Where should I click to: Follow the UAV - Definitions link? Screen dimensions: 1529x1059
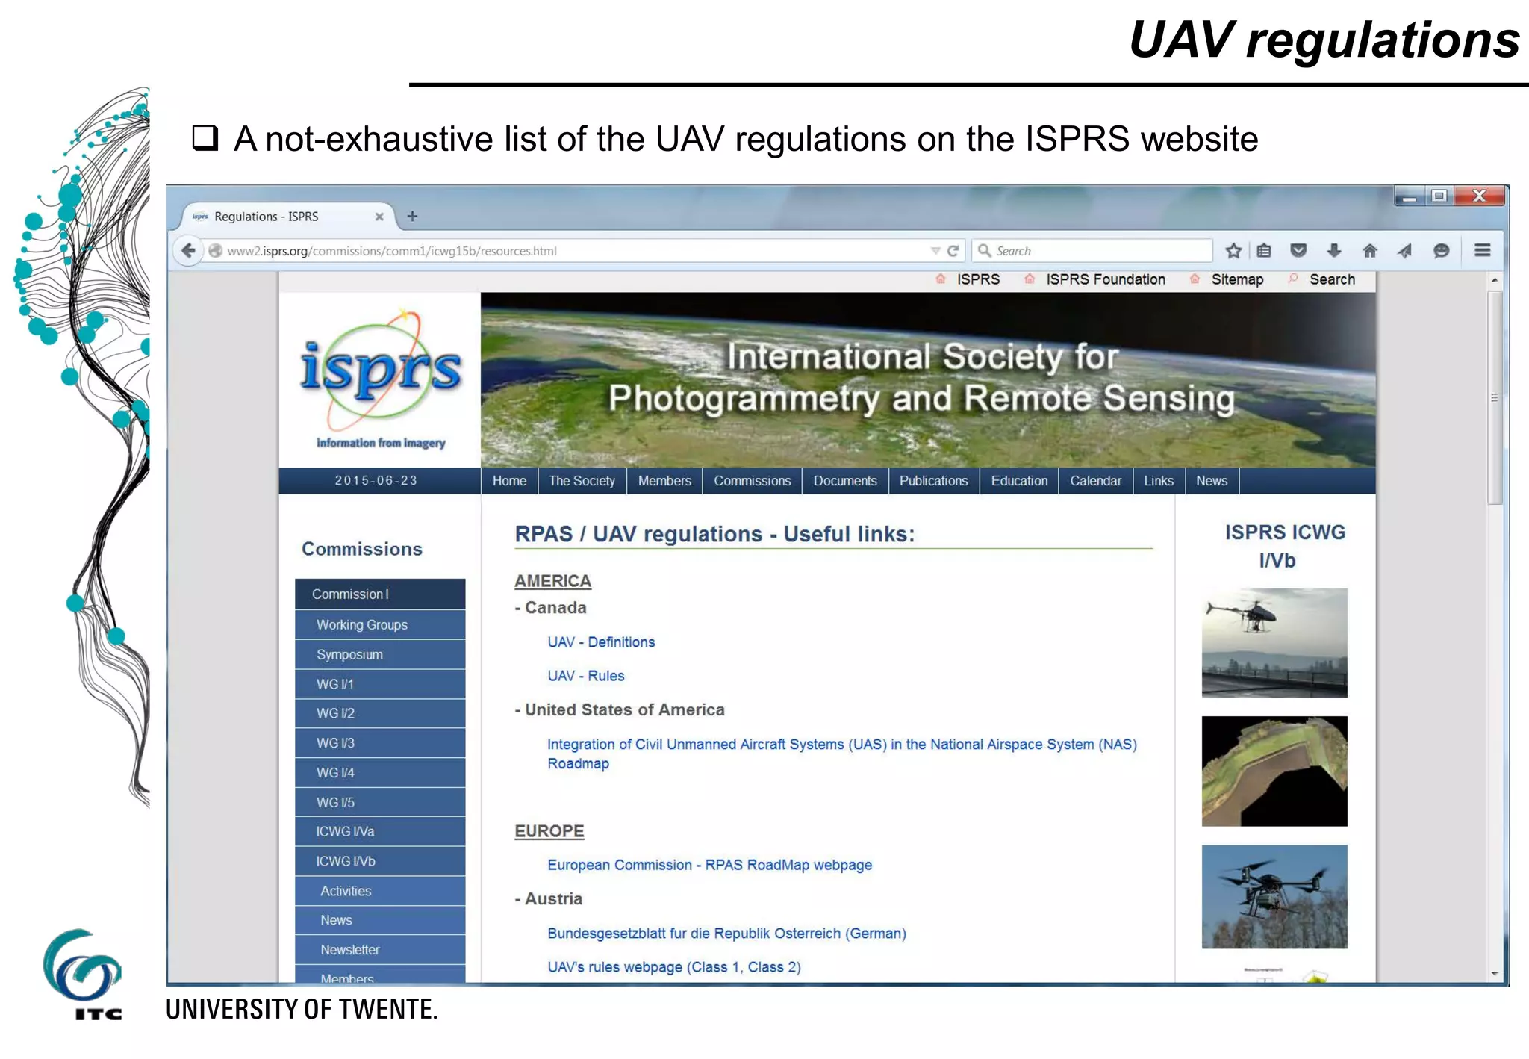(x=601, y=642)
